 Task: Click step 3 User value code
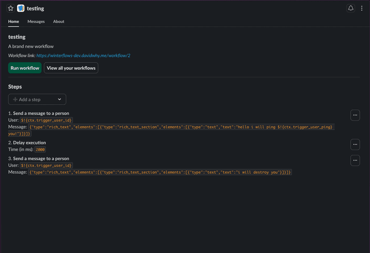pos(46,165)
